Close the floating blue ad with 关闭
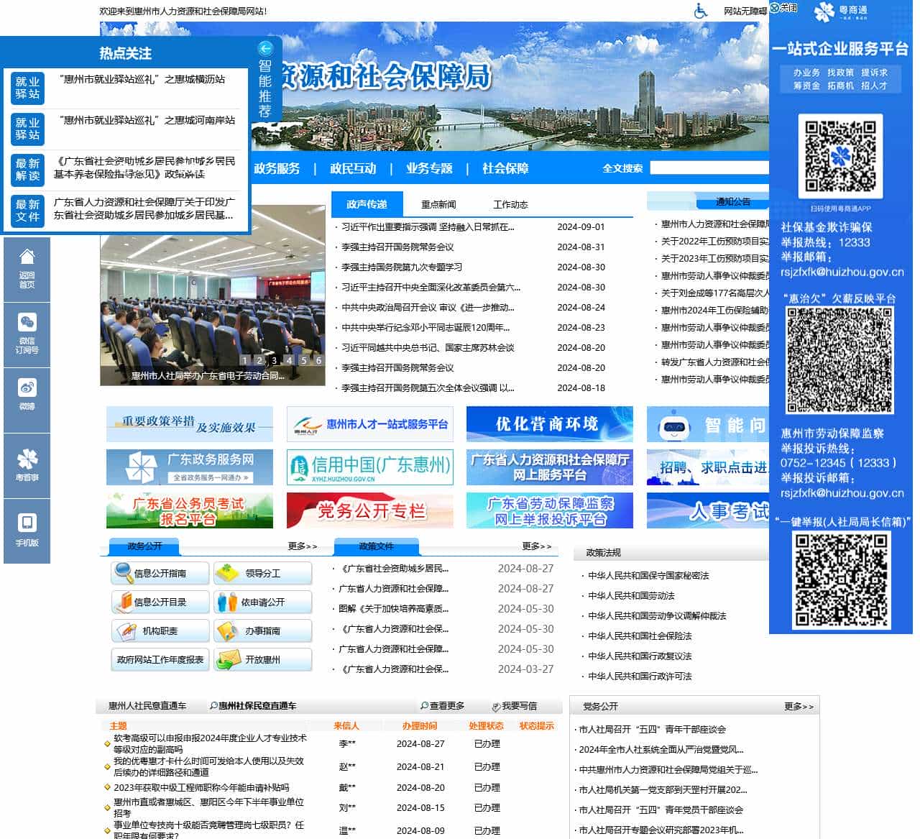 coord(783,8)
